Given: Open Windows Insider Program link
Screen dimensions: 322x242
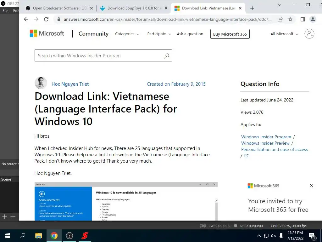Looking at the screenshot, I should 266,137.
